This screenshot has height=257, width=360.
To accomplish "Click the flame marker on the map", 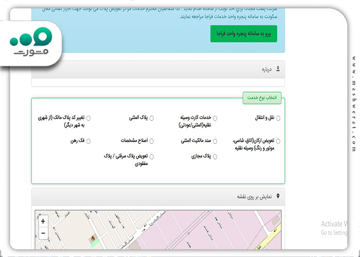I will point(93,238).
